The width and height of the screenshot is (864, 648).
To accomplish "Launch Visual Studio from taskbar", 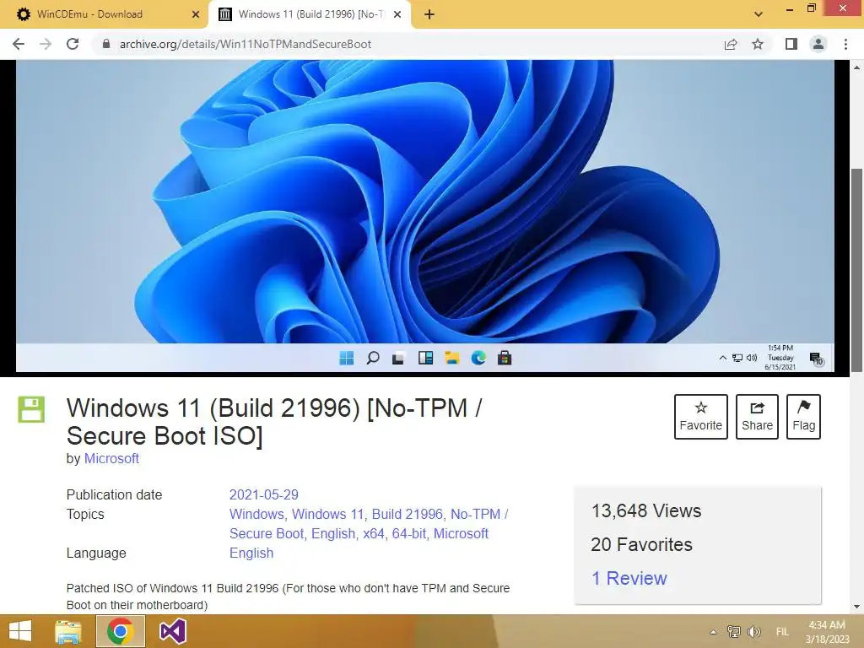I will point(172,631).
